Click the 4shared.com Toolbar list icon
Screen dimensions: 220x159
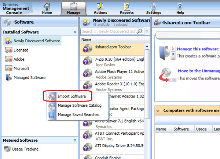click(x=87, y=48)
